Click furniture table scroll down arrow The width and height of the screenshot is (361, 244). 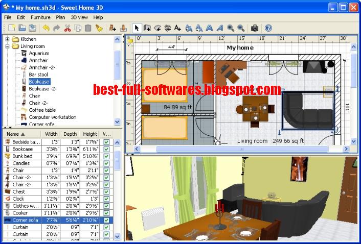[x=117, y=236]
